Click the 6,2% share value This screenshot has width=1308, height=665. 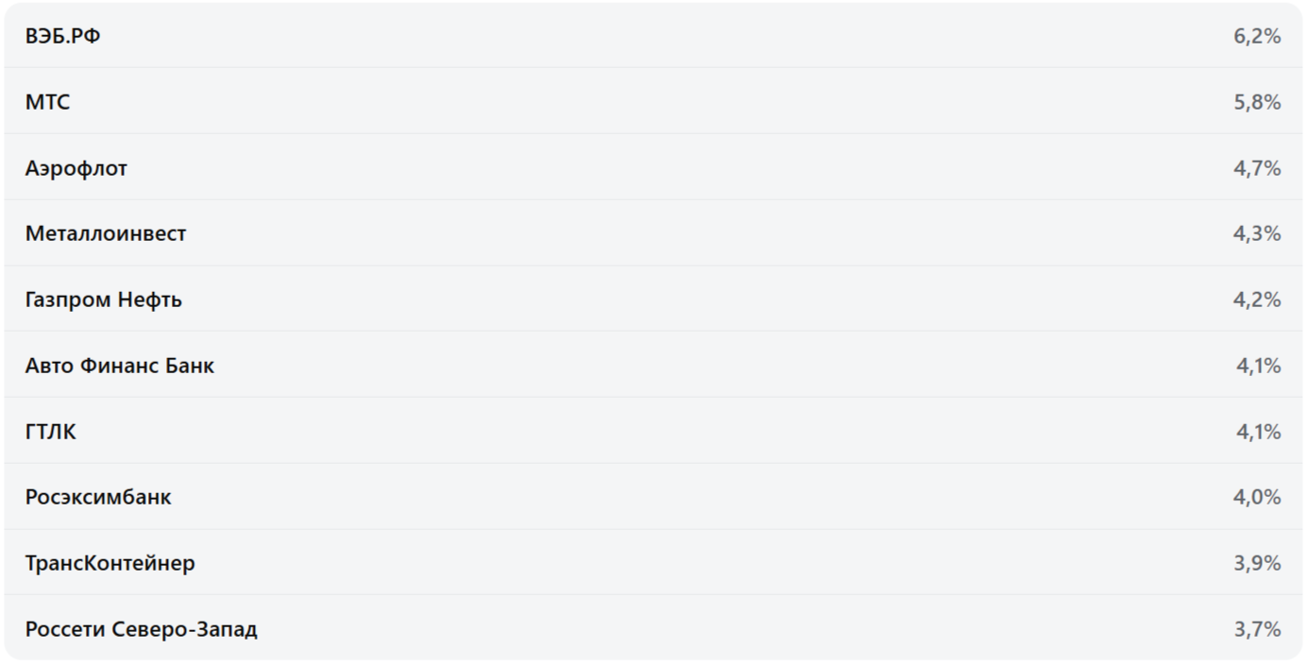coord(1257,37)
